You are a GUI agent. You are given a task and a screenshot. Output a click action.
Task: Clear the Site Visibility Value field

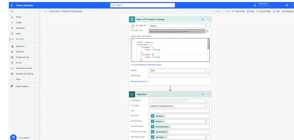206,137
